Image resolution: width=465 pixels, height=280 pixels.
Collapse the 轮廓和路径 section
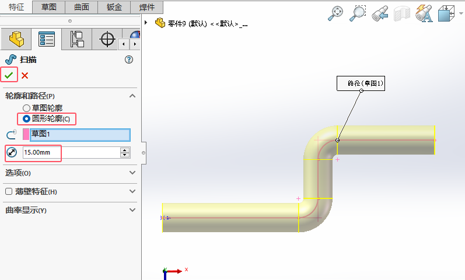[132, 96]
